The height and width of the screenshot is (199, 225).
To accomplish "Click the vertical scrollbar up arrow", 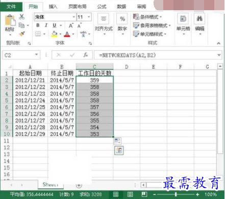I will pos(220,66).
